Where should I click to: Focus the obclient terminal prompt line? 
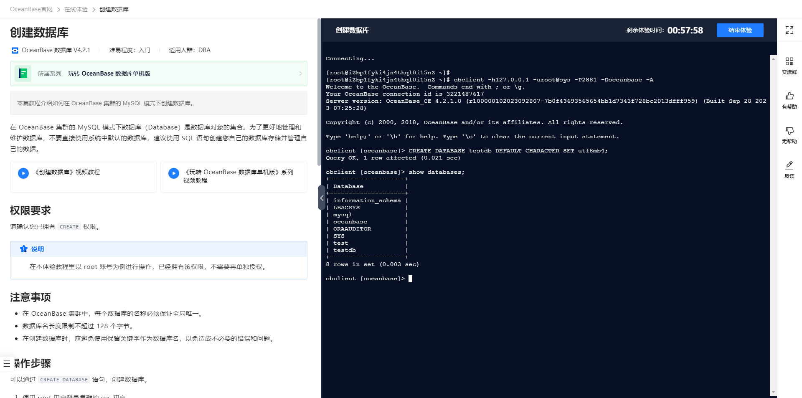coord(369,279)
